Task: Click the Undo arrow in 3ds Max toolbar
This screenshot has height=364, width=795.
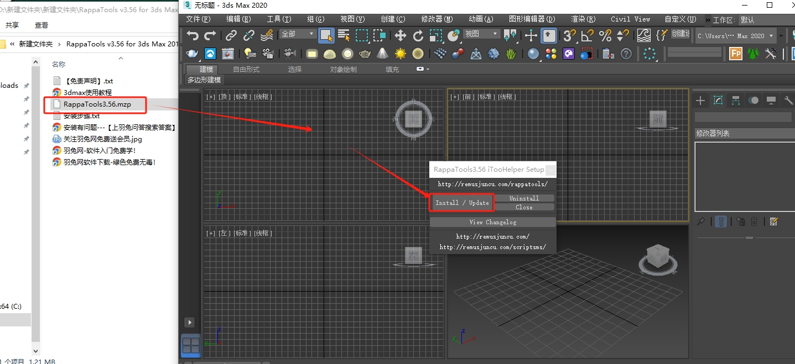Action: click(192, 36)
